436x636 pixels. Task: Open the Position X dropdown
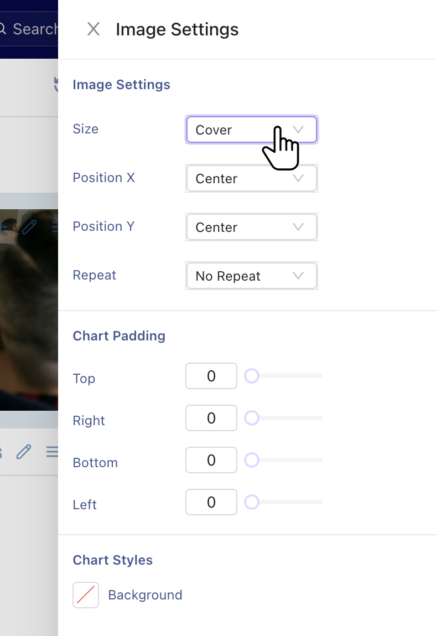pos(251,178)
